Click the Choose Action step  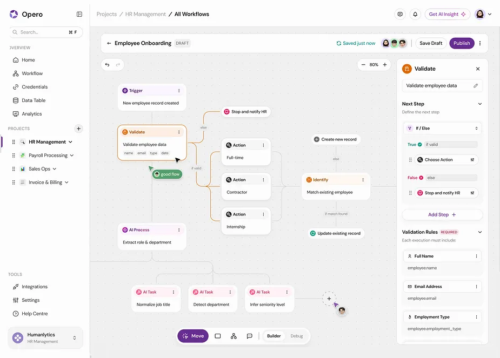point(446,160)
